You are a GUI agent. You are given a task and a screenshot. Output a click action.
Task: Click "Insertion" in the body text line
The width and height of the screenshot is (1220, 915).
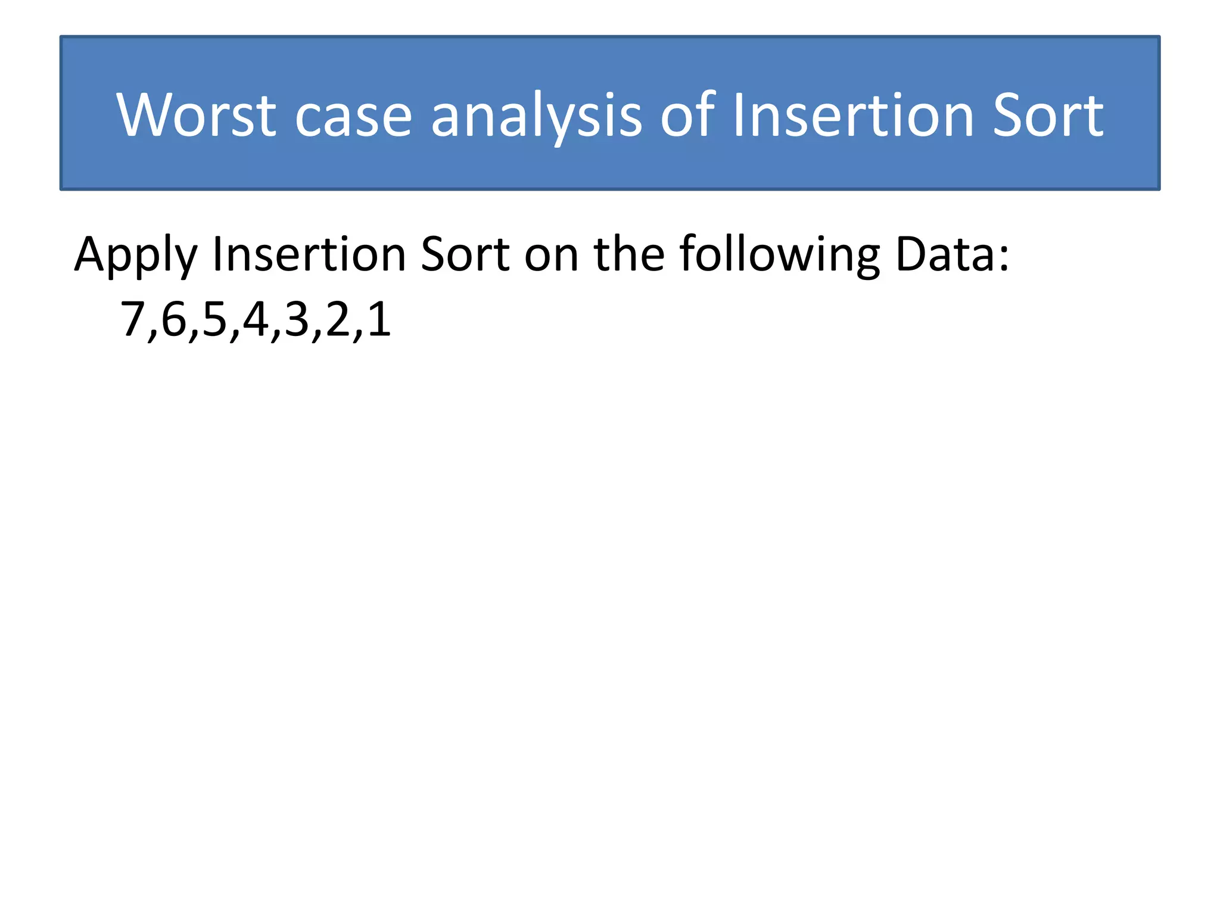(309, 254)
